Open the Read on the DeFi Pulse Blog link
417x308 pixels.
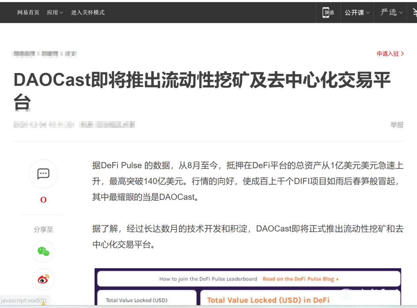300,279
